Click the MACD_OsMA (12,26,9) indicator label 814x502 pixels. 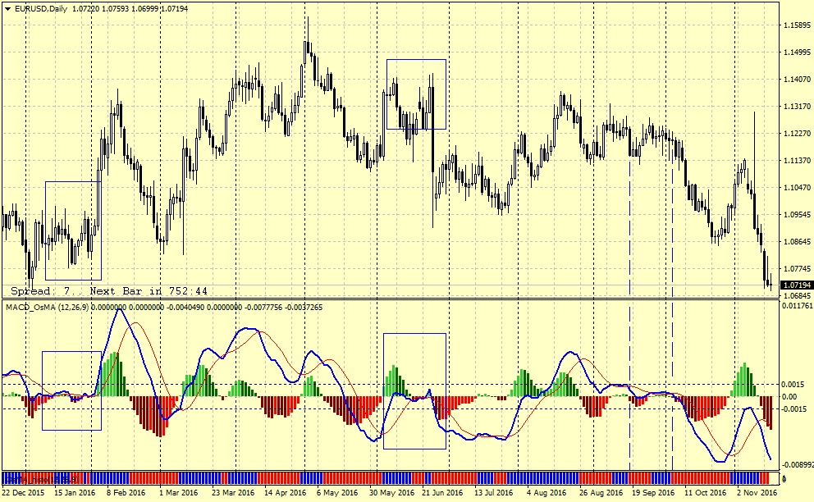click(x=48, y=308)
